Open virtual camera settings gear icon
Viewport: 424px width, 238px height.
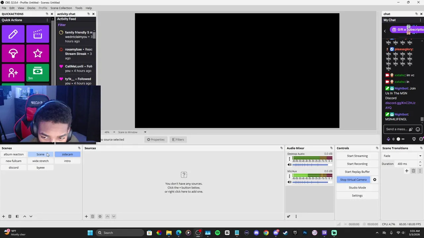[375, 180]
